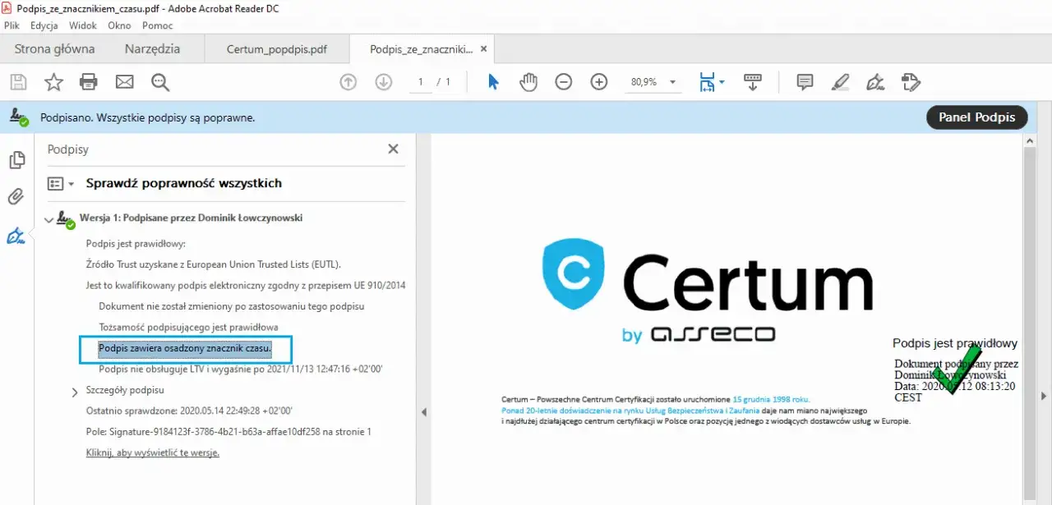Send the file by email (envelope icon)
The image size is (1052, 505).
pos(124,82)
